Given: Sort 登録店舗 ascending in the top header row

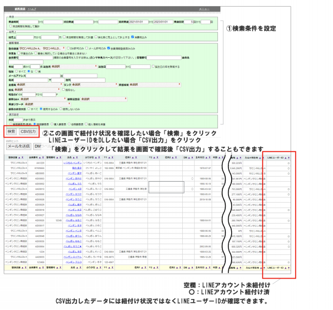Looking at the screenshot, I should pyautogui.click(x=19, y=157).
